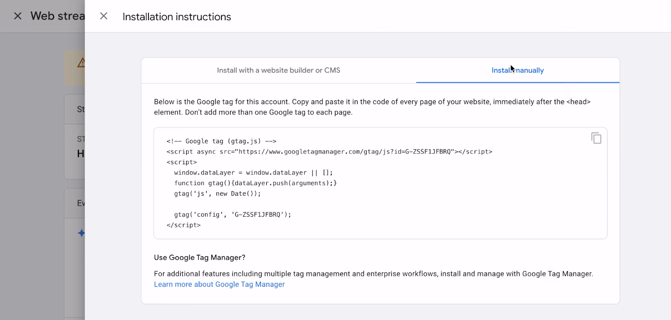Select the Install manually tab
The height and width of the screenshot is (320, 671).
coord(518,70)
